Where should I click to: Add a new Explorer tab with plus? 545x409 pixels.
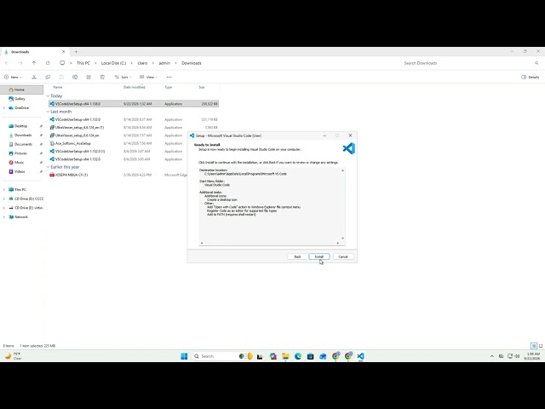(x=76, y=52)
